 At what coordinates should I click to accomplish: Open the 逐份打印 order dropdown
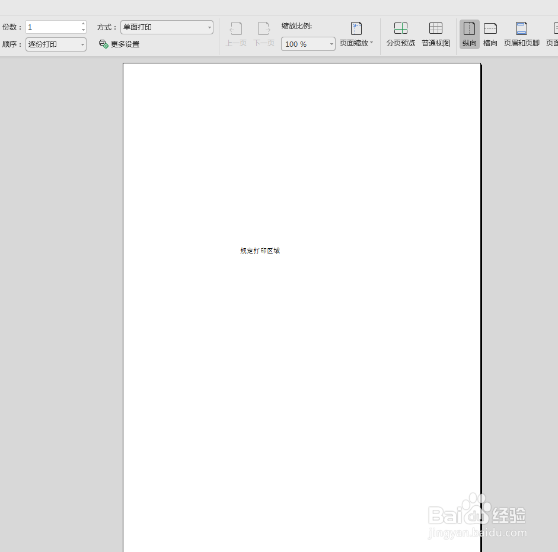point(56,44)
